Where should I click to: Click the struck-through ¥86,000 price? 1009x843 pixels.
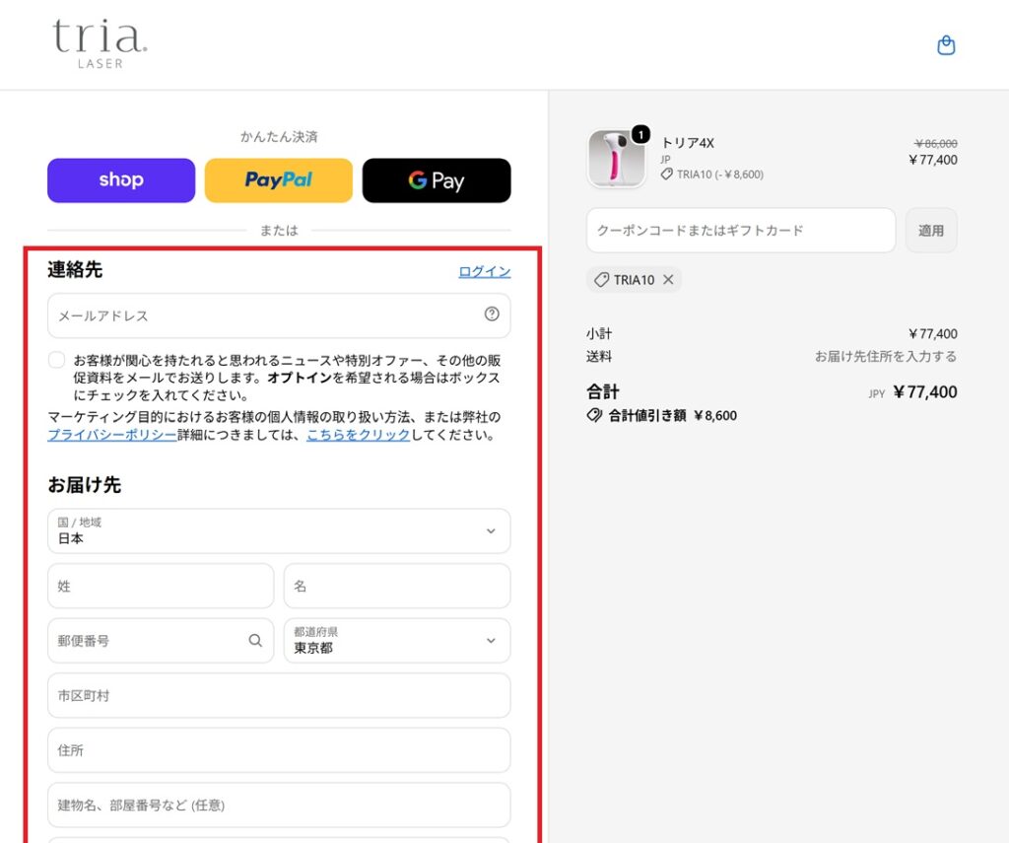(x=936, y=144)
